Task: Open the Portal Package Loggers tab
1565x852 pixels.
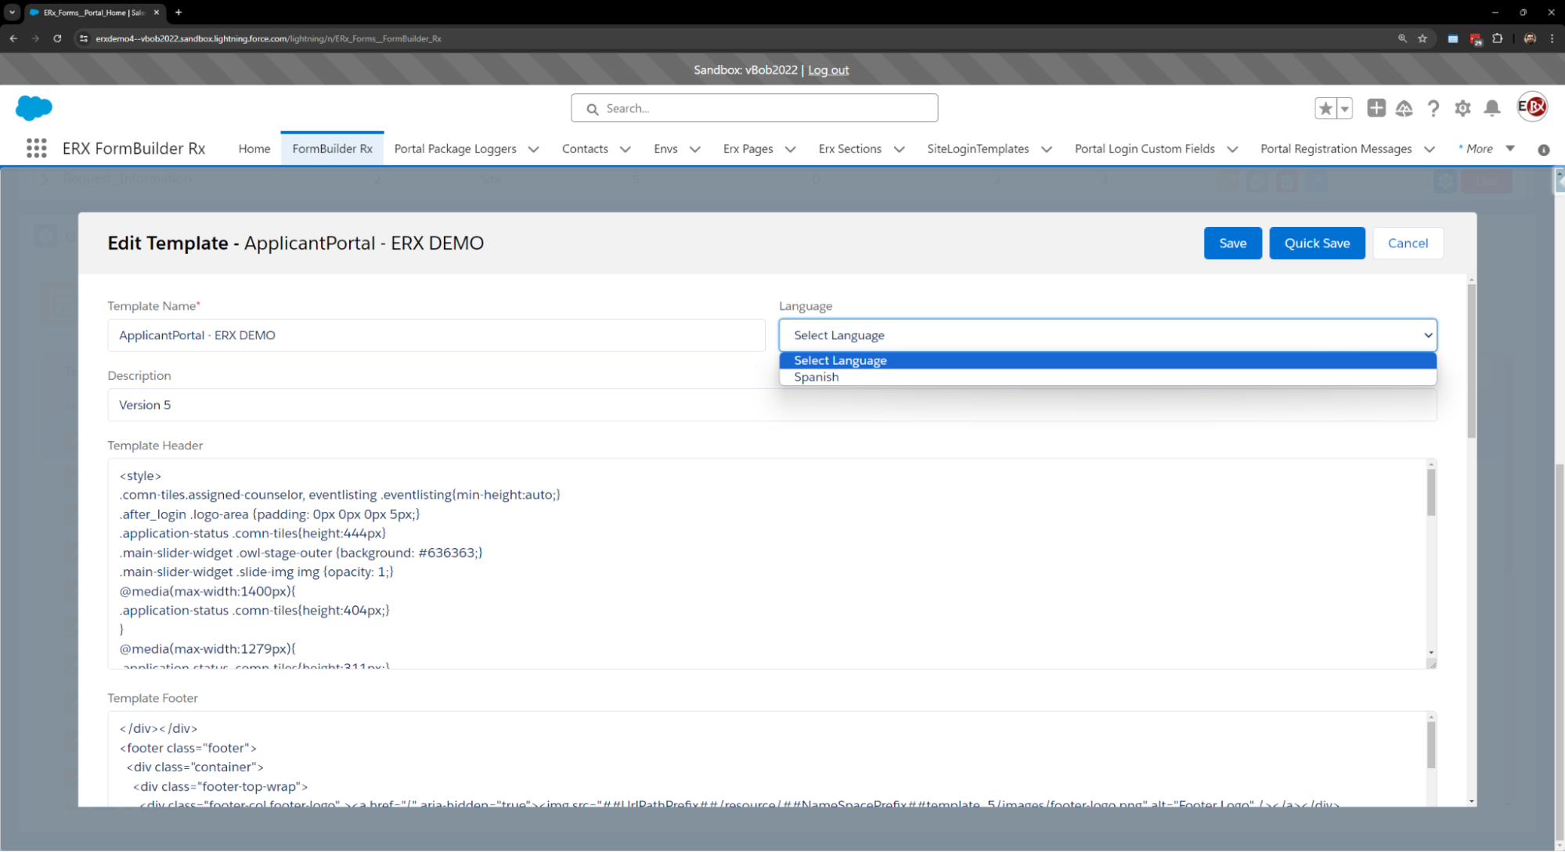Action: coord(455,149)
